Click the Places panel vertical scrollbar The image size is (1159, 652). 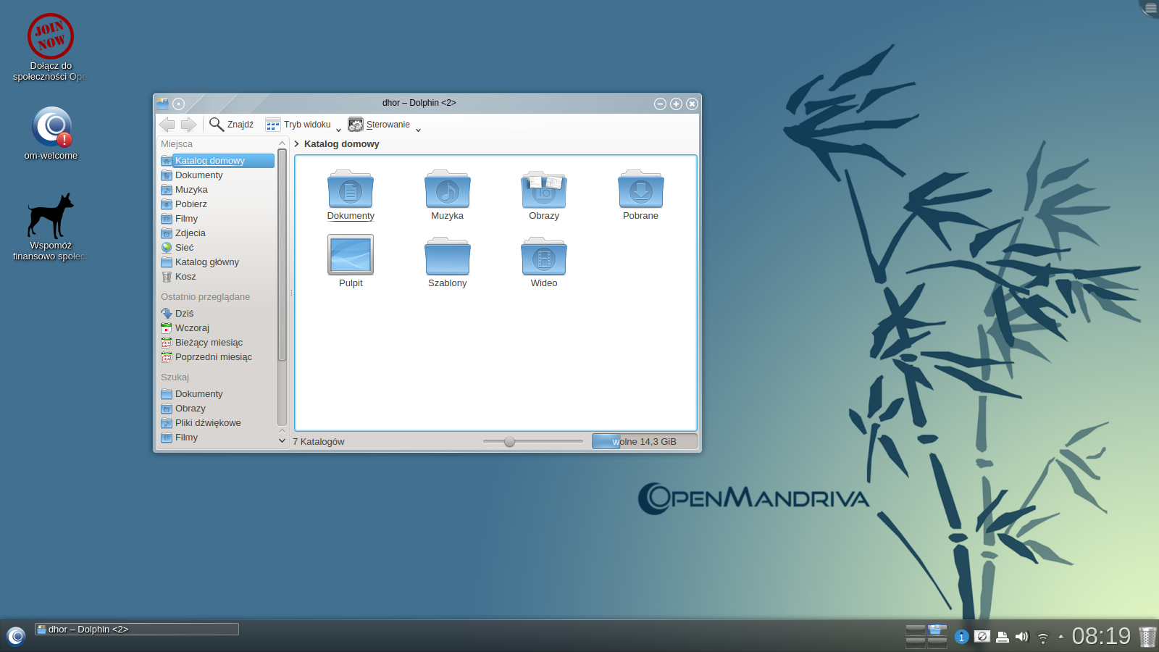click(x=283, y=288)
